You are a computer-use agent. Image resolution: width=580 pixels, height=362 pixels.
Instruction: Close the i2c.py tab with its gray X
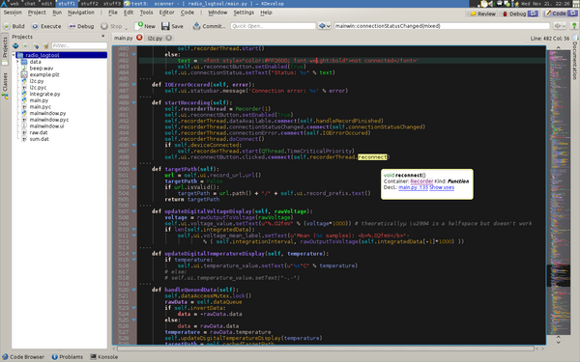pyautogui.click(x=168, y=38)
